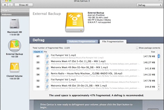Viewport: 164px width, 110px height.
Task: Click MP3 icon for Remix Radio file
Action: (47, 74)
